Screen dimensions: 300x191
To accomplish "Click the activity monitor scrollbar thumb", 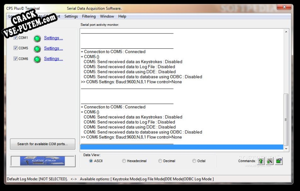I will (x=286, y=119).
